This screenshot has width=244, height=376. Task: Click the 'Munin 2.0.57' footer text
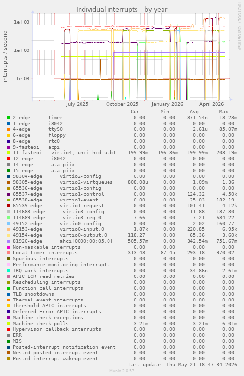(122, 371)
